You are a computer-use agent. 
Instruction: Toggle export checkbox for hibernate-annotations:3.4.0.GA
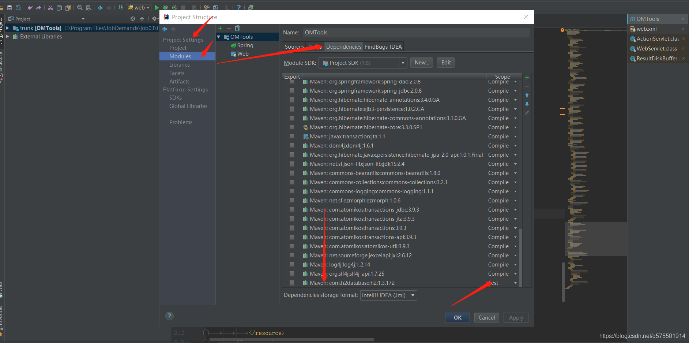click(292, 100)
